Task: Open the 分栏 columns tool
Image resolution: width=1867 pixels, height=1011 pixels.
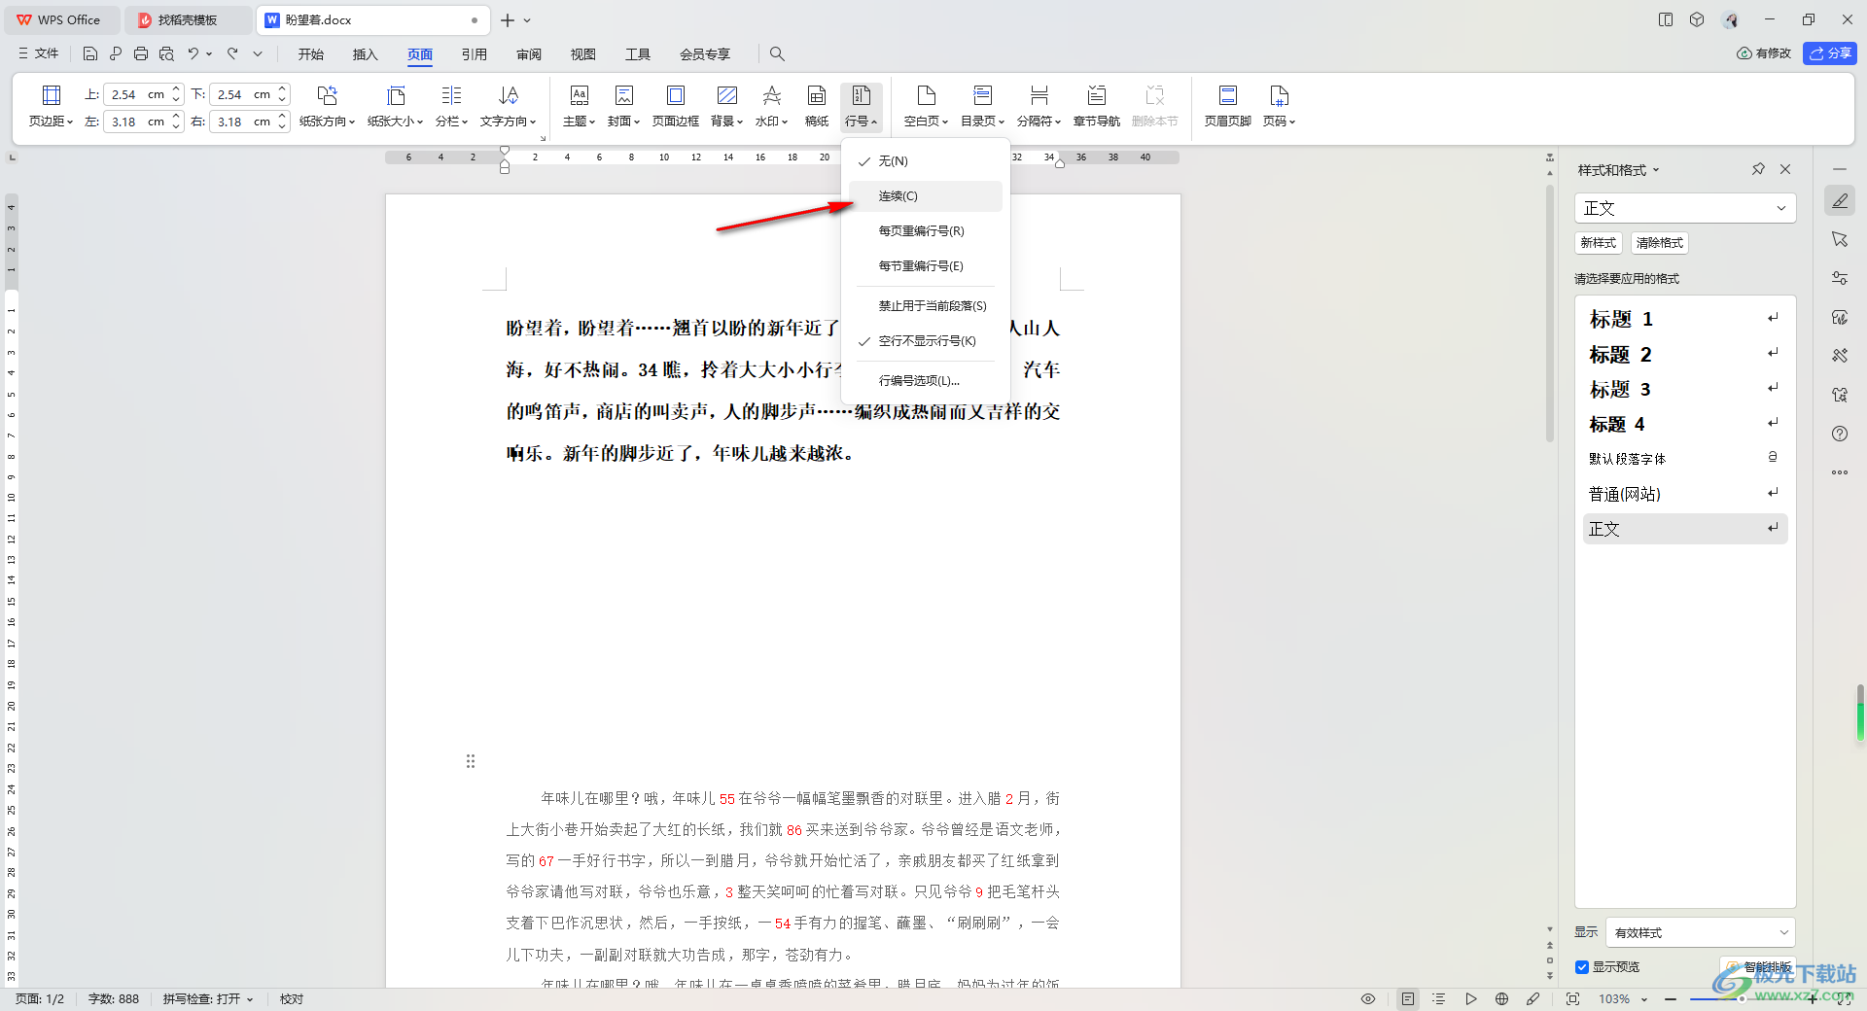Action: (451, 106)
